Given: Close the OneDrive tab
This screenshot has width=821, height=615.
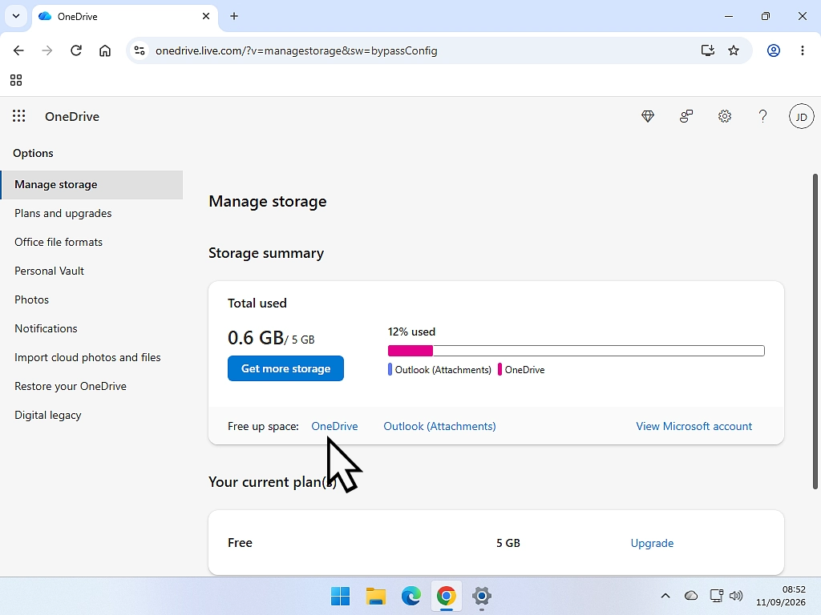Looking at the screenshot, I should click(206, 16).
